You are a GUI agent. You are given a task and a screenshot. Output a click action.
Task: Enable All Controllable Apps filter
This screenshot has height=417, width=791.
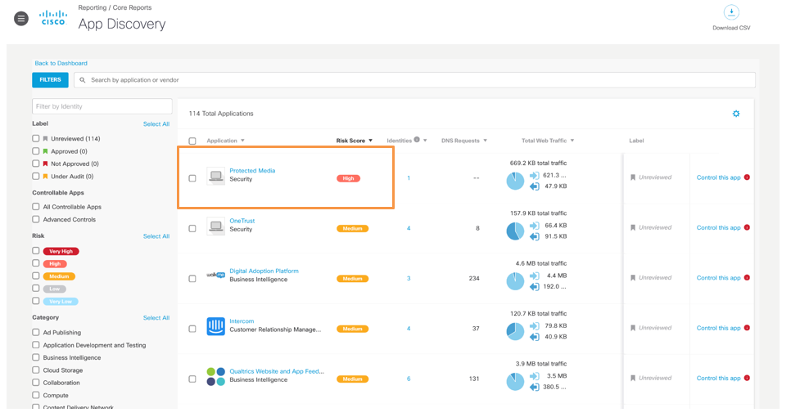click(x=36, y=207)
